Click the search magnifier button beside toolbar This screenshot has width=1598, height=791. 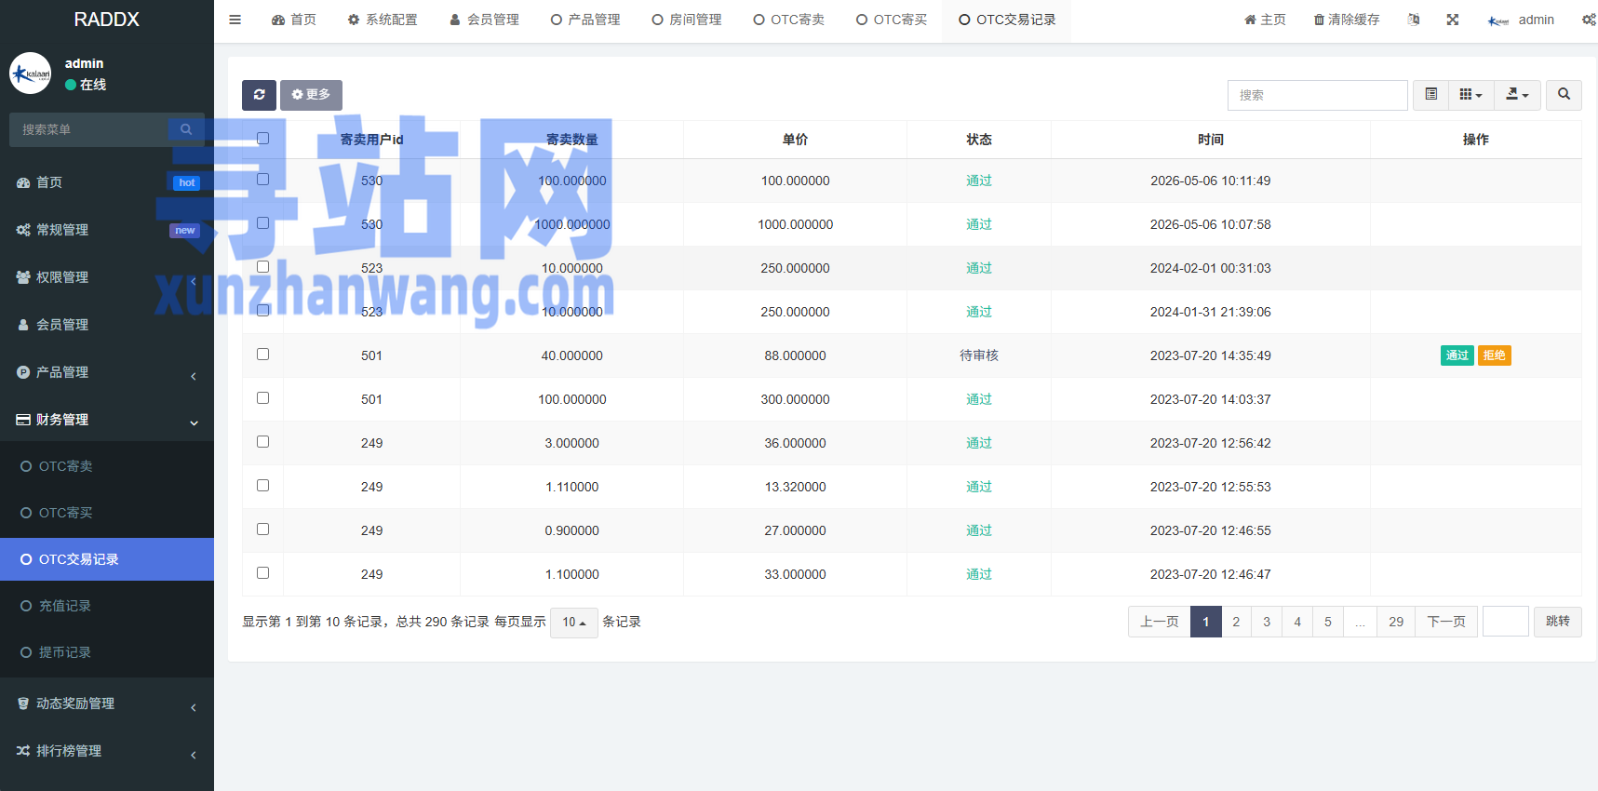1564,95
